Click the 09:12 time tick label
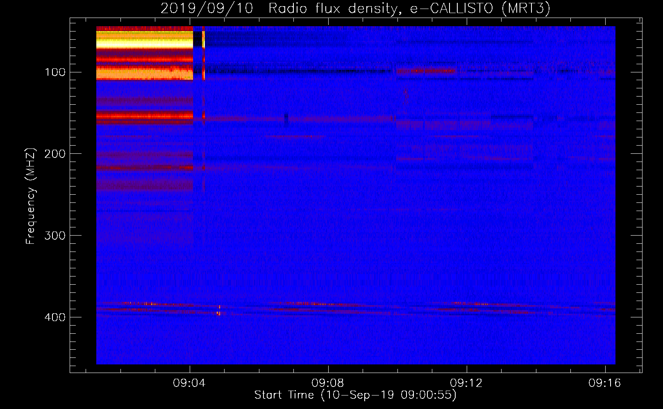This screenshot has height=409, width=663. coord(466,383)
